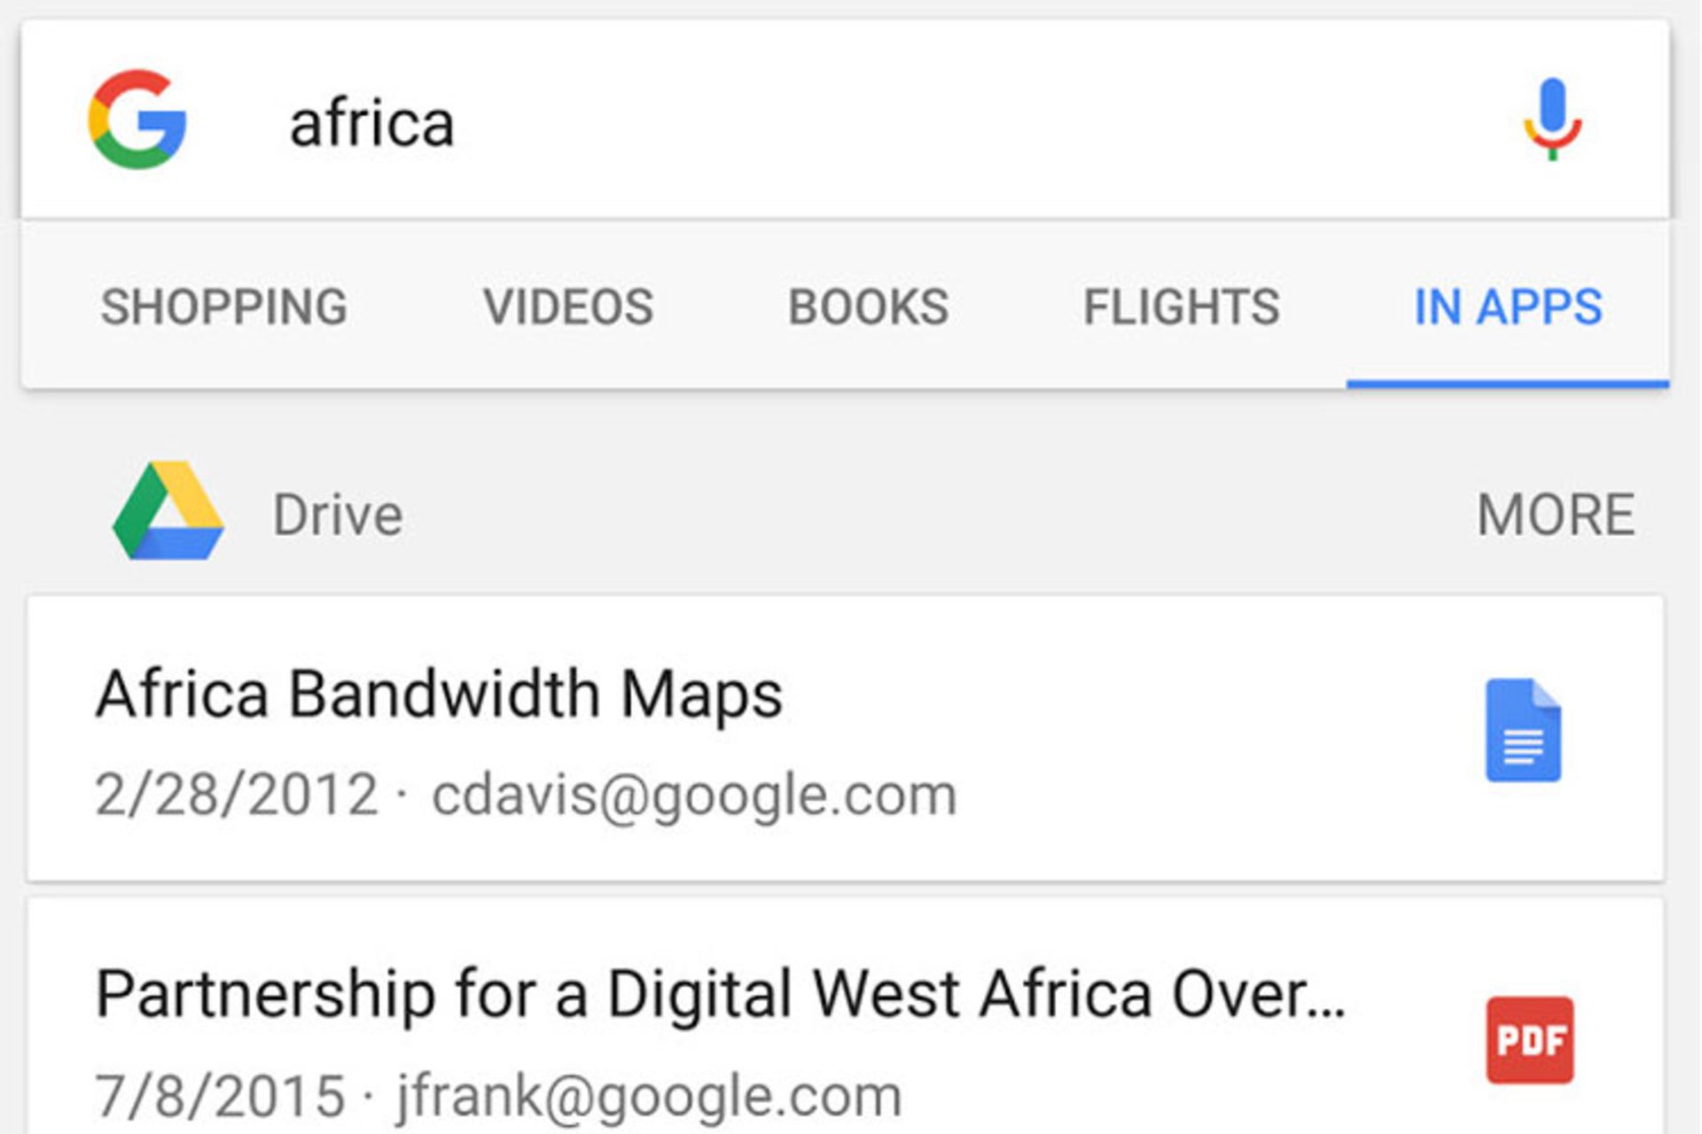Click the cdavis@google.com owner text
This screenshot has height=1134, width=1702.
coord(694,795)
